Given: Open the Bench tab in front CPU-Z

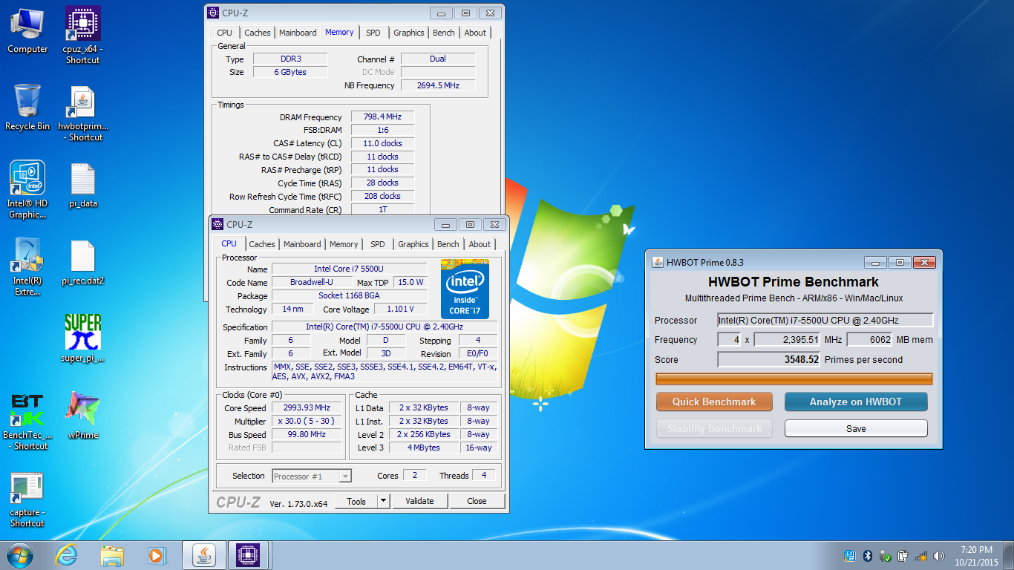Looking at the screenshot, I should (448, 244).
